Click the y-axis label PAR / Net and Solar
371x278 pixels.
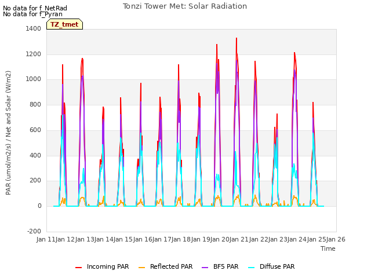point(8,133)
